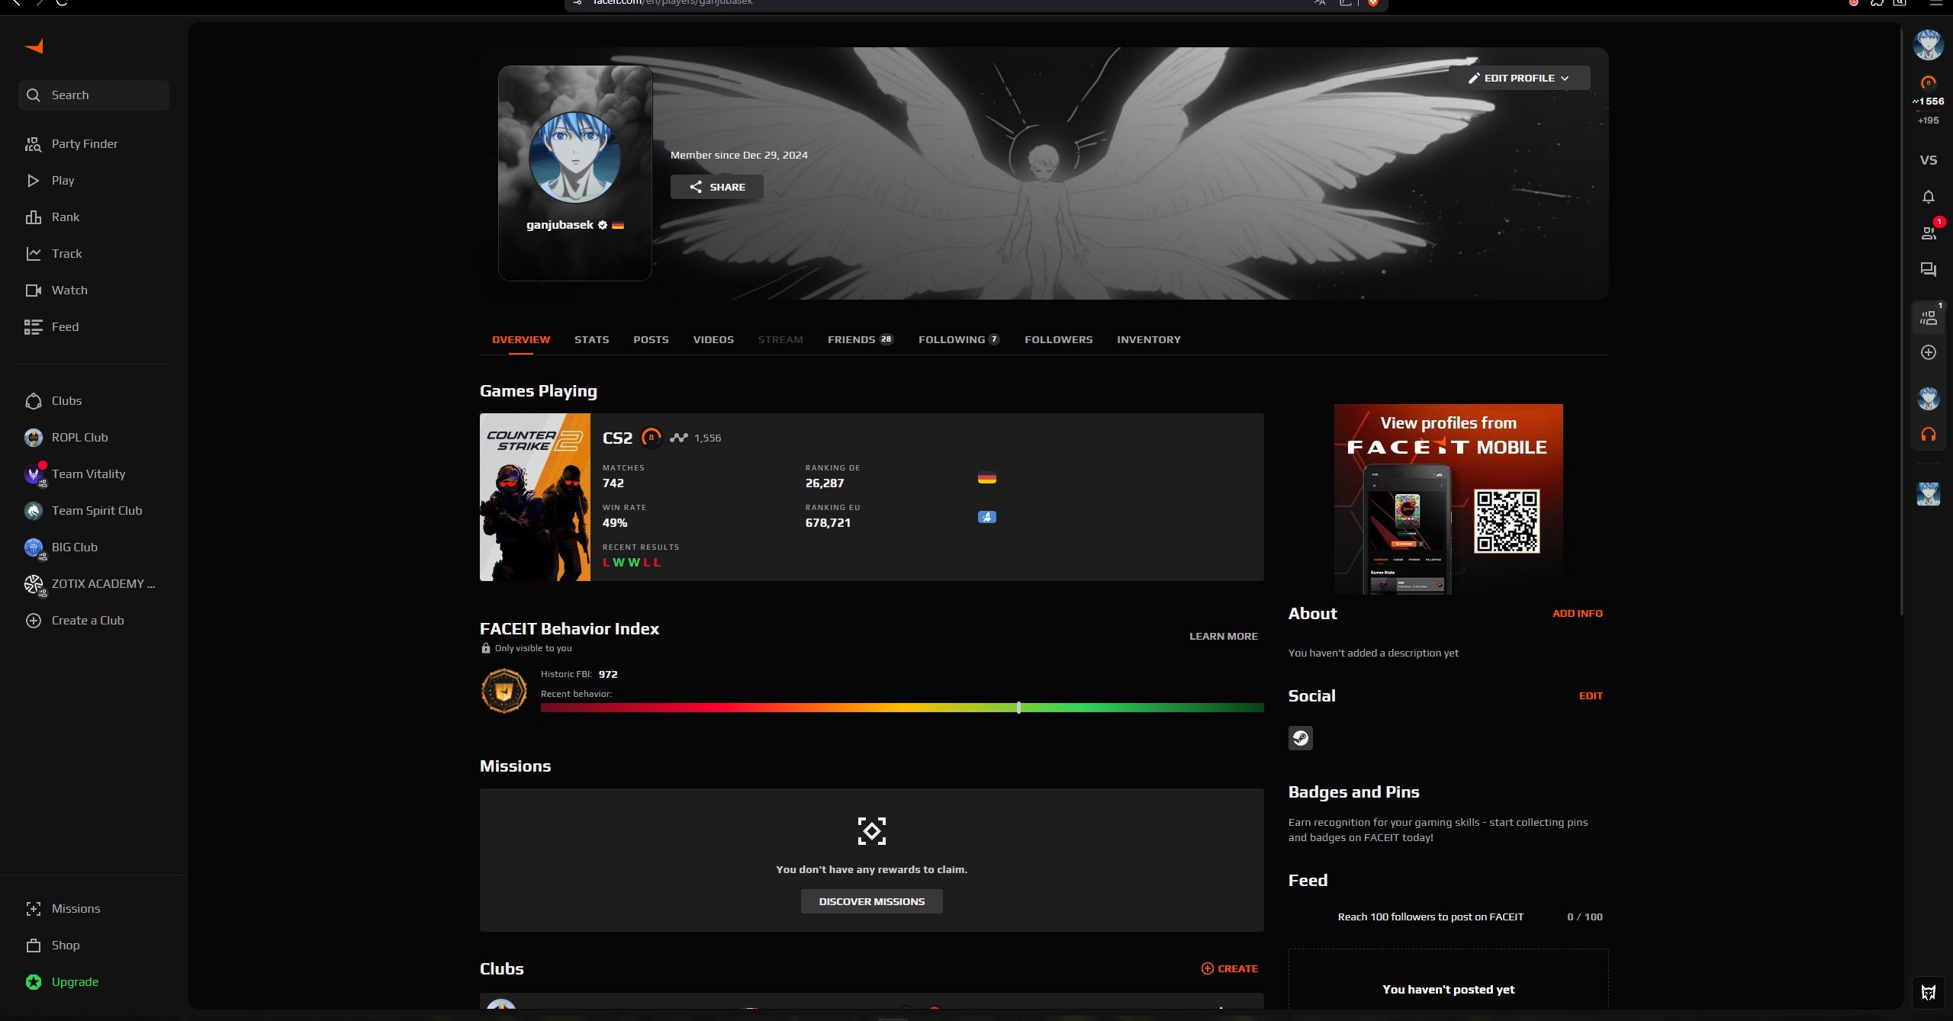Click the recent behavior rating slider
This screenshot has height=1021, width=1953.
[1018, 708]
